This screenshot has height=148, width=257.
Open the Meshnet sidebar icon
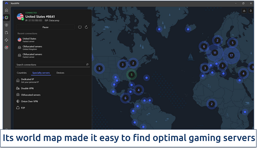click(6, 40)
